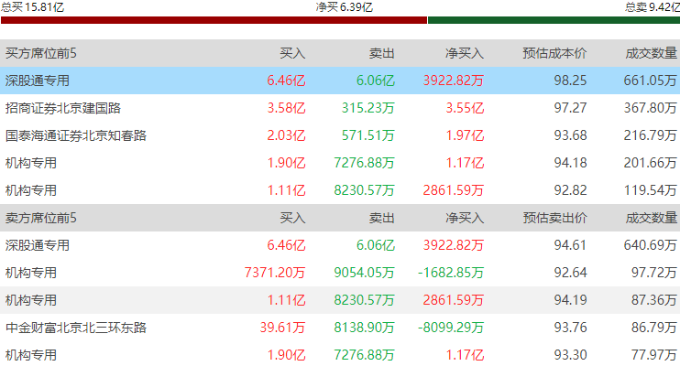Click the red total-buy bar
680x366 pixels.
point(214,20)
